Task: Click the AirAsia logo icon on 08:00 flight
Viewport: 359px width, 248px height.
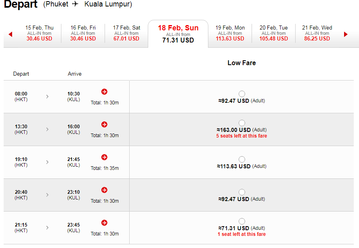Action: [105, 92]
